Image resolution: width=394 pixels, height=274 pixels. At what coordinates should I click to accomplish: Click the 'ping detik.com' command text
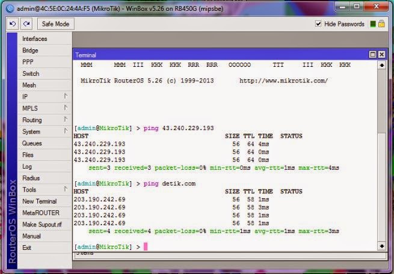click(x=170, y=184)
